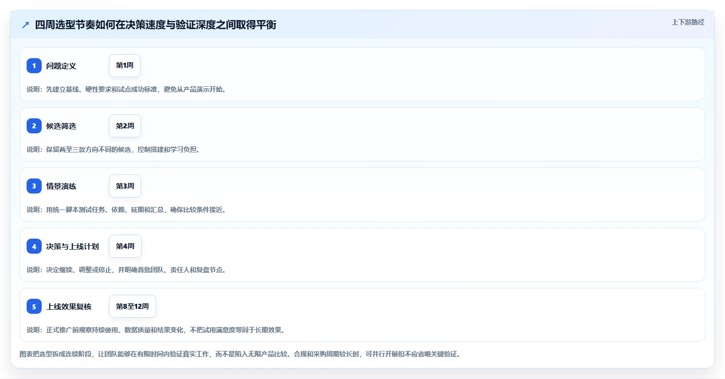Select the 第4周 tag
The width and height of the screenshot is (725, 379).
[125, 246]
